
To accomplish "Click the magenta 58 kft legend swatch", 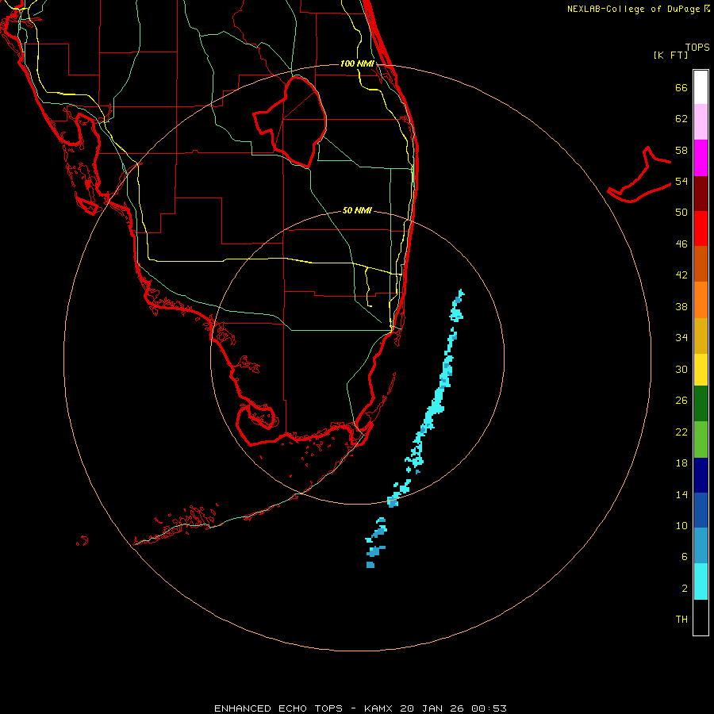I will point(701,158).
